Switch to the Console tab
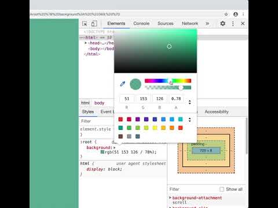Viewport: 278px width, 208px height. click(141, 24)
